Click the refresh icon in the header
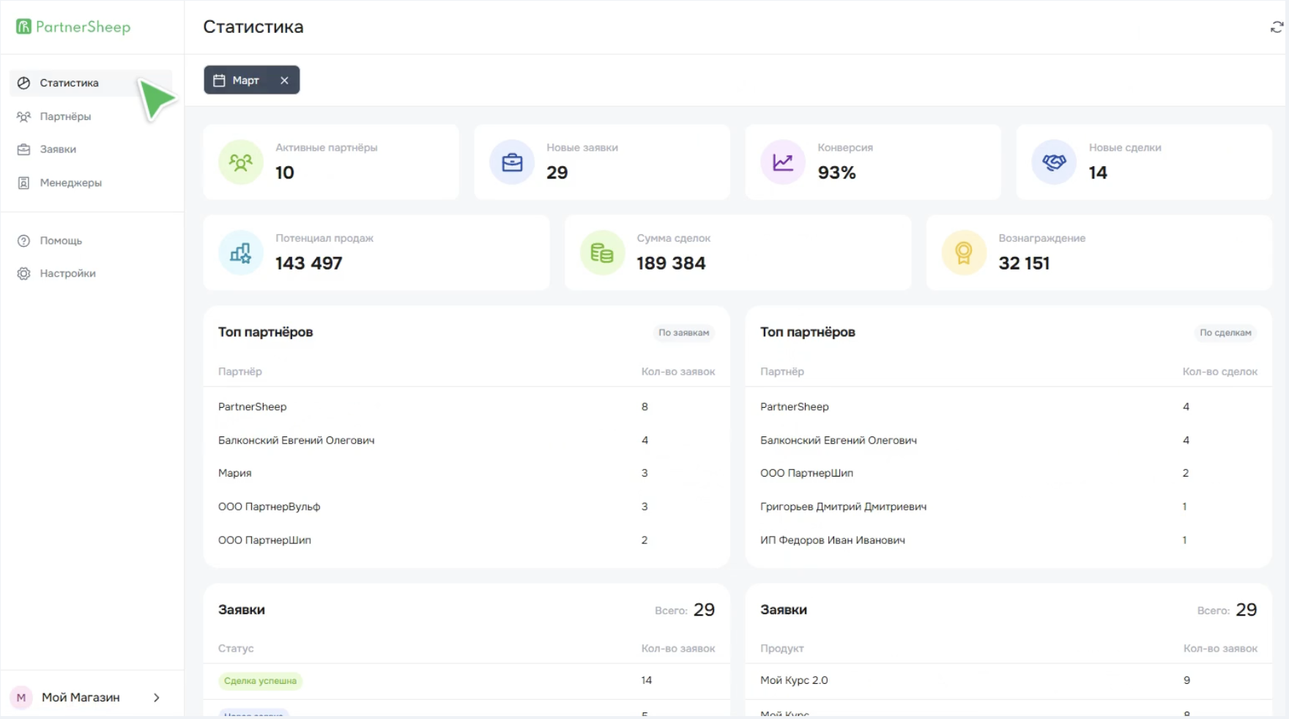 click(x=1277, y=27)
